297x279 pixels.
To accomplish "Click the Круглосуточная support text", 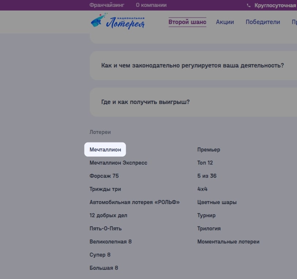I will [275, 5].
